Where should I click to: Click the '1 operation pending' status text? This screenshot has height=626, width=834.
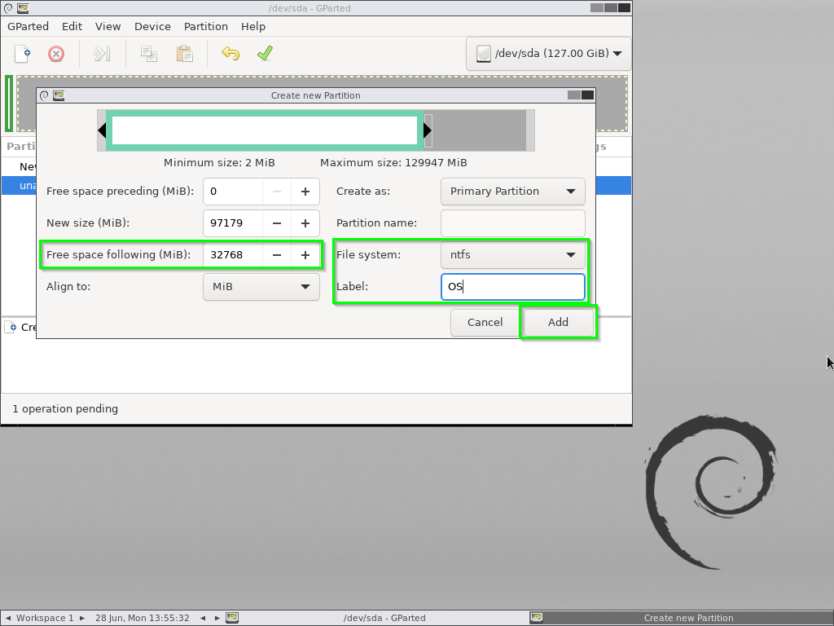65,409
